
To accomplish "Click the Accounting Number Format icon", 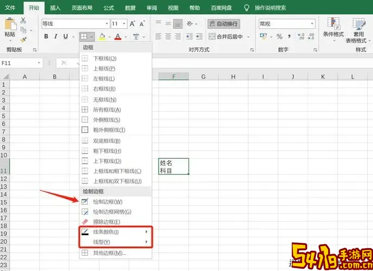I will point(263,36).
